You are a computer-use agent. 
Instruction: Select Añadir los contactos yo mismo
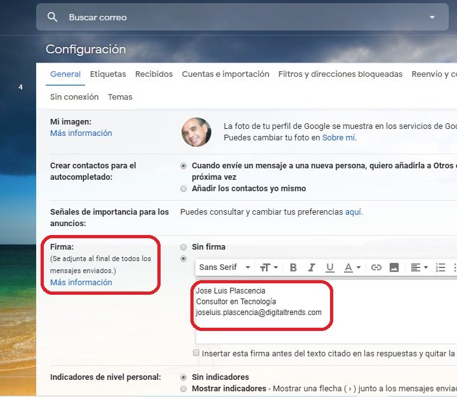click(183, 189)
